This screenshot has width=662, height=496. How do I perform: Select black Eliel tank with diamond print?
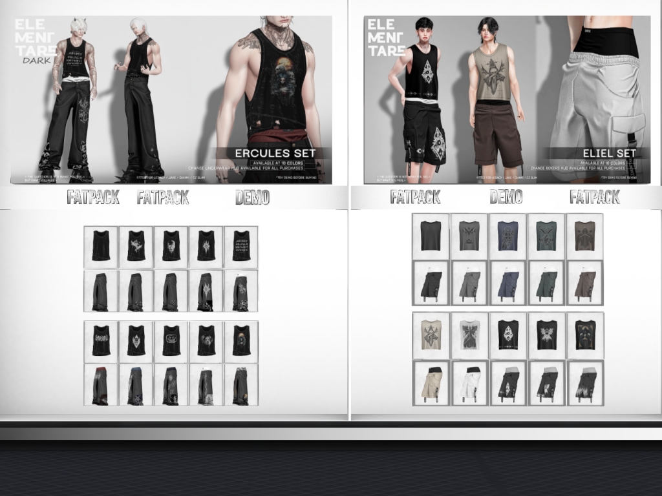507,336
